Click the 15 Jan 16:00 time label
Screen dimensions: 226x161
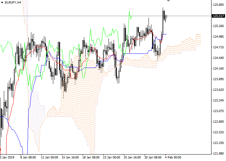pyautogui.click(x=70, y=157)
